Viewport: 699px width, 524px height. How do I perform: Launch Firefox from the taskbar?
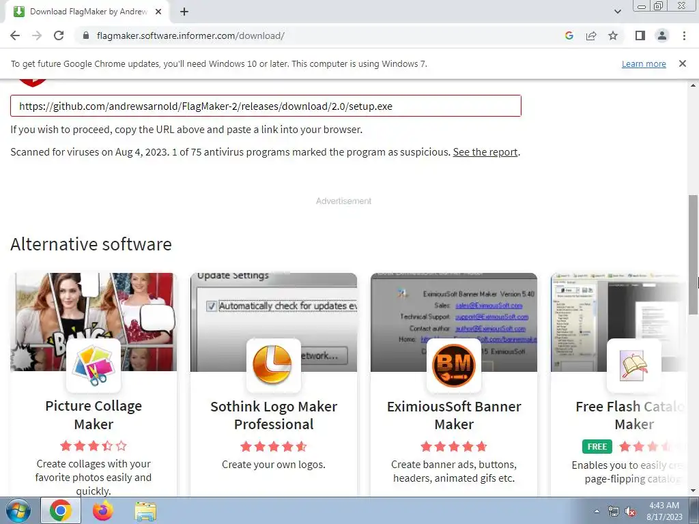[103, 510]
